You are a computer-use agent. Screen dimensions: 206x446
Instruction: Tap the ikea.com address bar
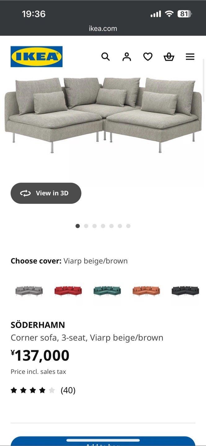pos(103,28)
